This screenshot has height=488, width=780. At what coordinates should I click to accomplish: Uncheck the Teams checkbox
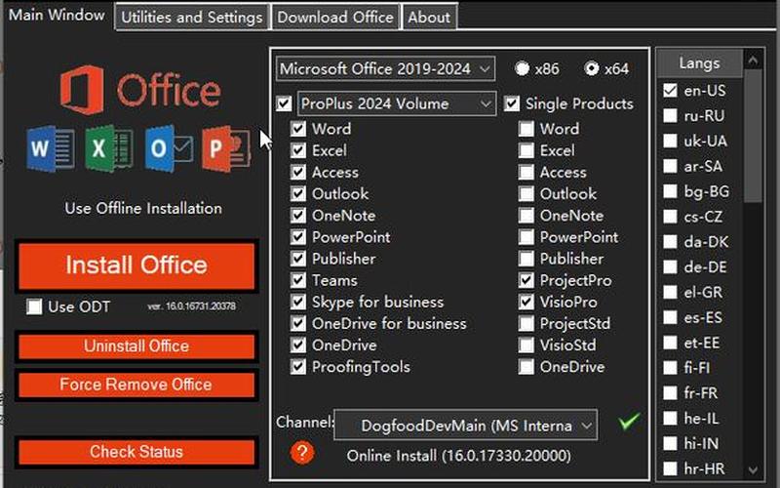[x=298, y=280]
